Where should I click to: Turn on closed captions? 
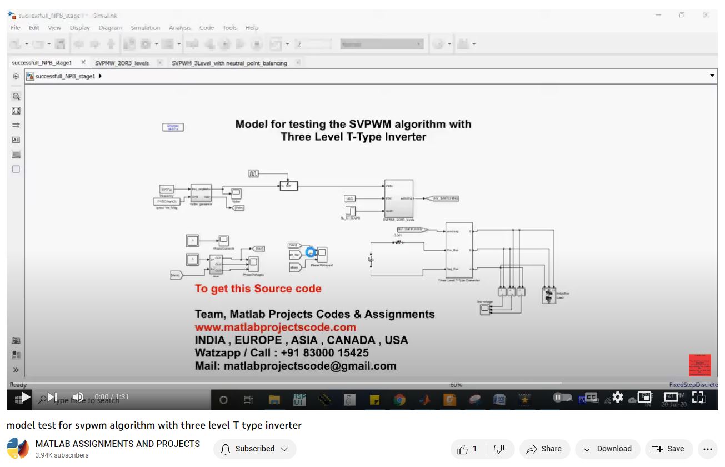pyautogui.click(x=591, y=397)
